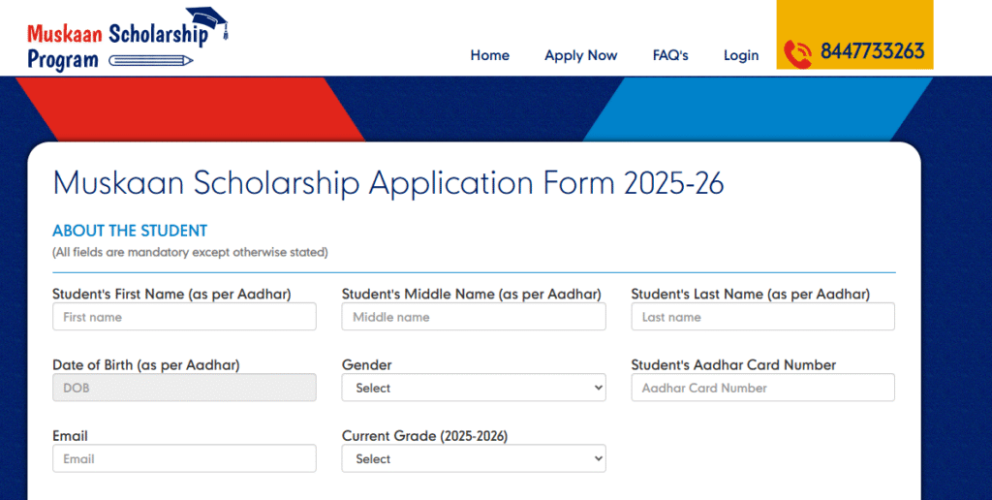Viewport: 992px width, 500px height.
Task: Select the Student's Last Name field
Action: (762, 317)
